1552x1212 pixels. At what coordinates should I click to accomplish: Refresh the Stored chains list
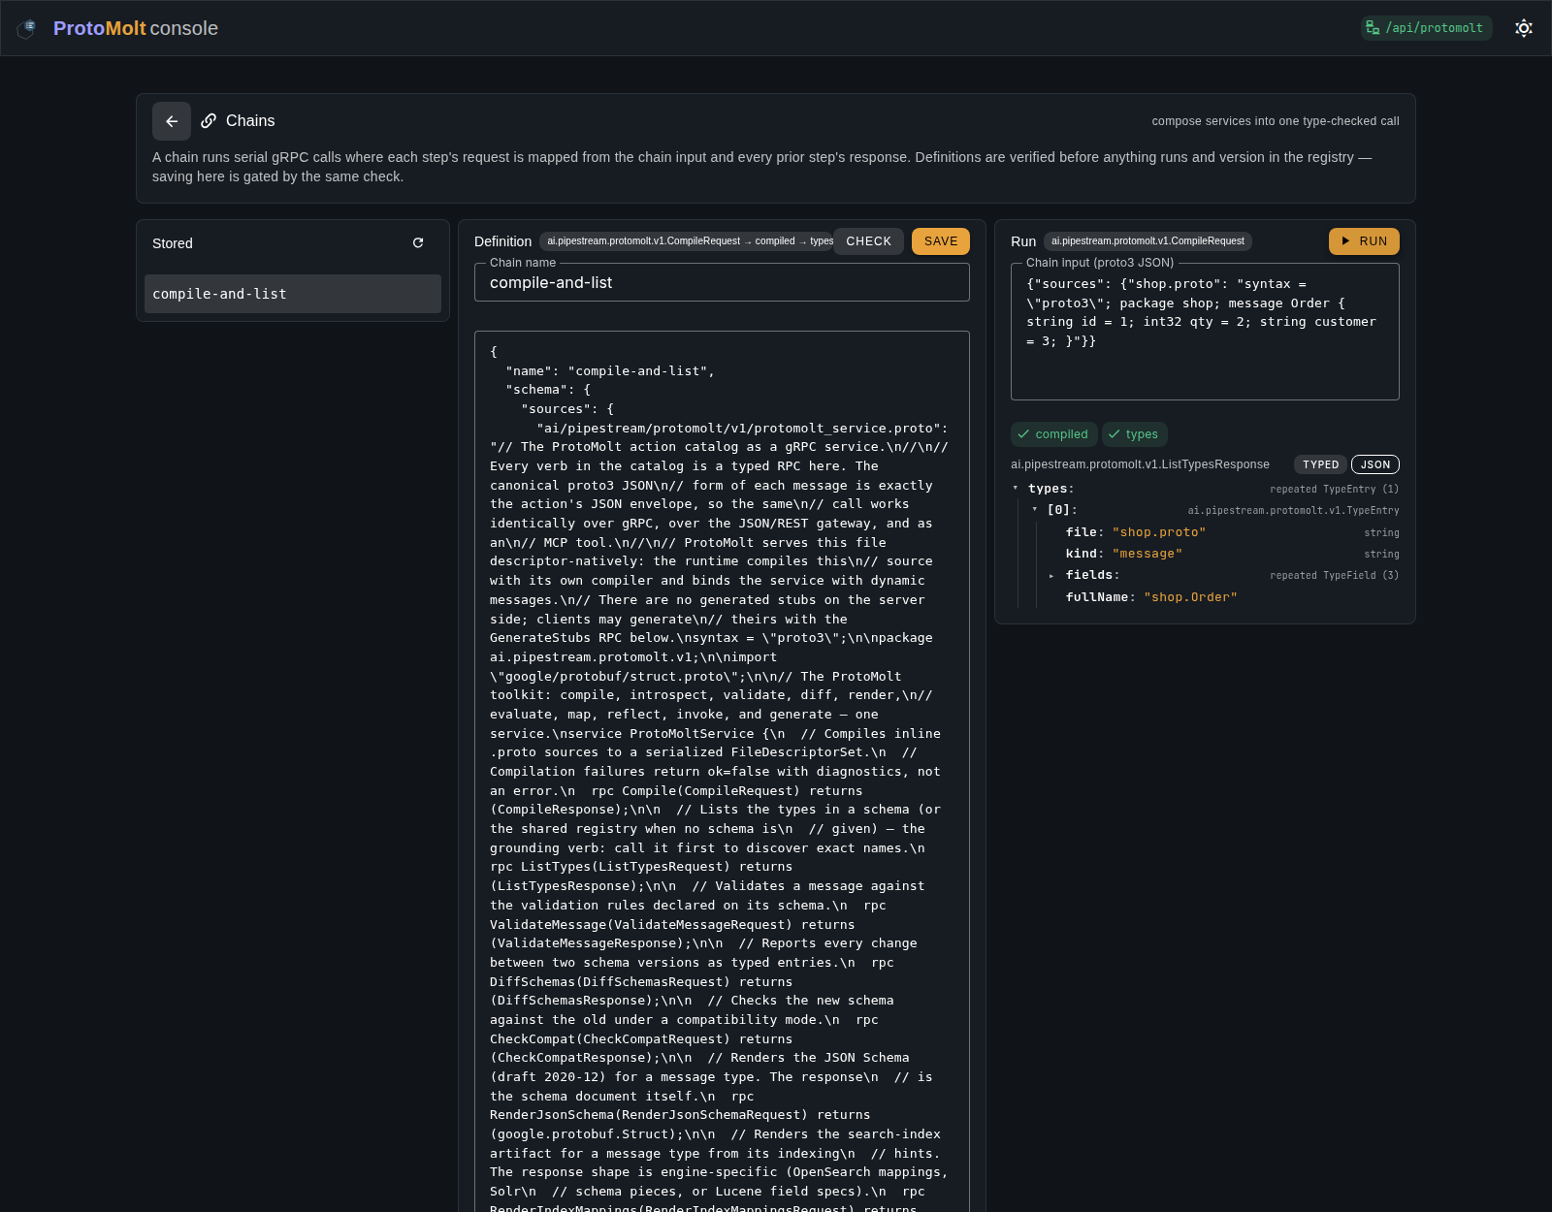click(418, 242)
